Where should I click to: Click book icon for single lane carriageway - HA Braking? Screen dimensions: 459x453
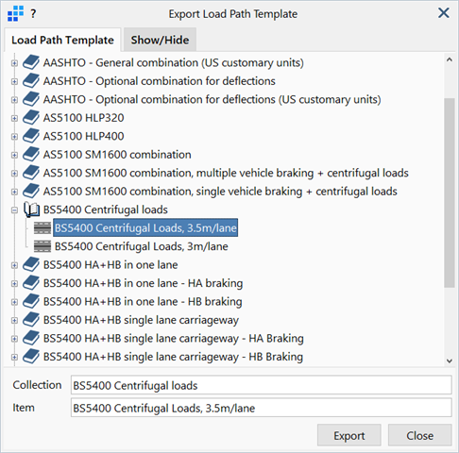(x=31, y=338)
